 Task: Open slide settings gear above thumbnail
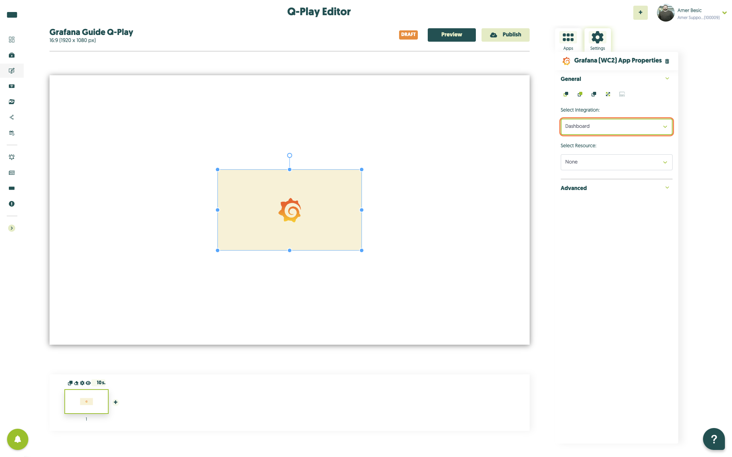pos(82,383)
